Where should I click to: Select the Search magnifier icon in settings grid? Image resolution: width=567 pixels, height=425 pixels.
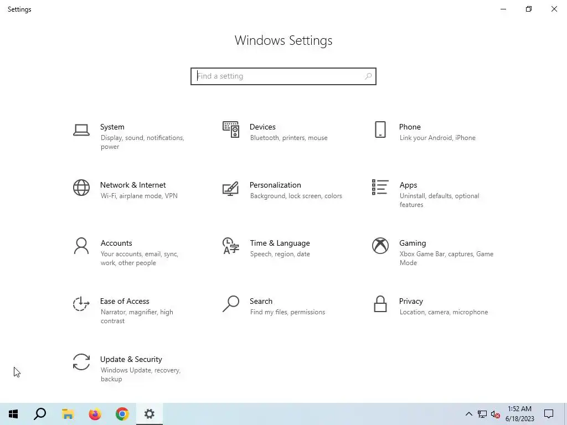tap(231, 304)
